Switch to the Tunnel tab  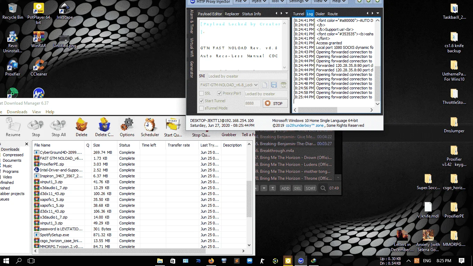coord(298,14)
